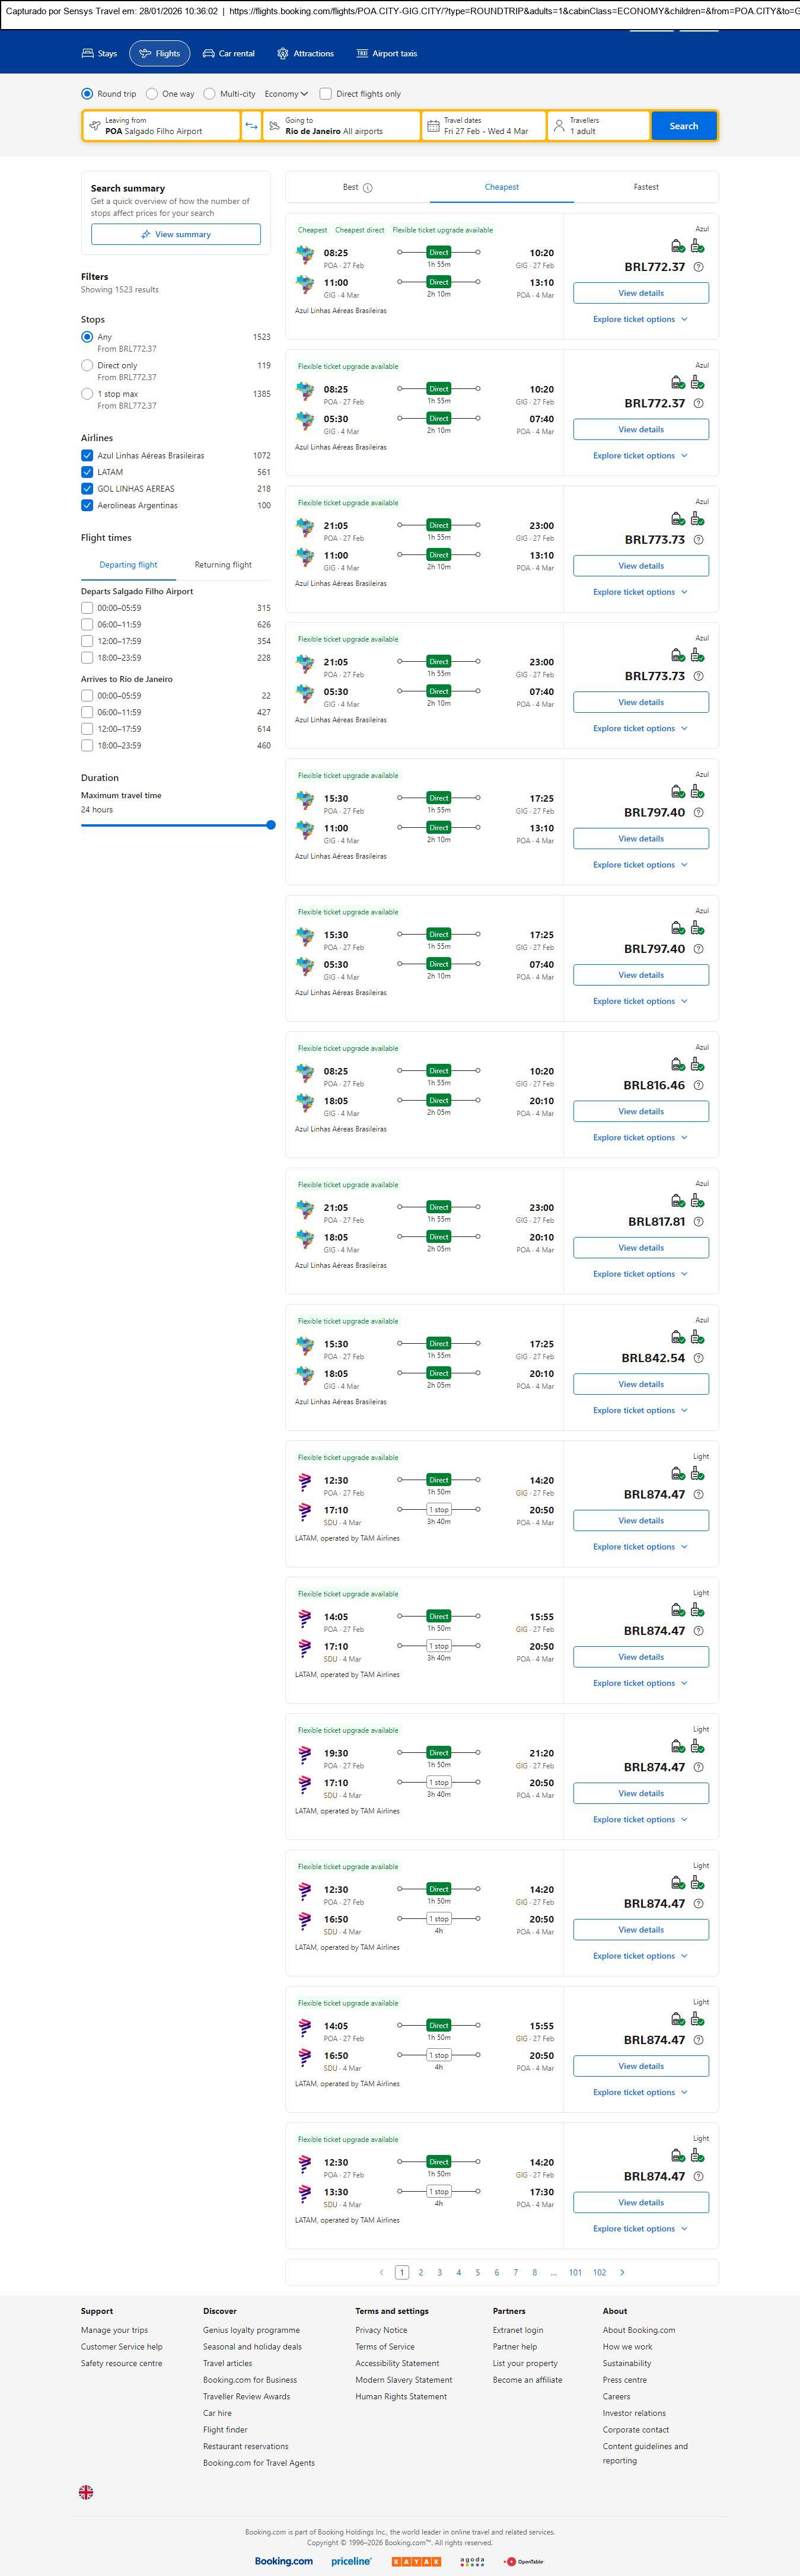Expand Explore ticket options for first flight
The width and height of the screenshot is (800, 2576).
[x=640, y=319]
